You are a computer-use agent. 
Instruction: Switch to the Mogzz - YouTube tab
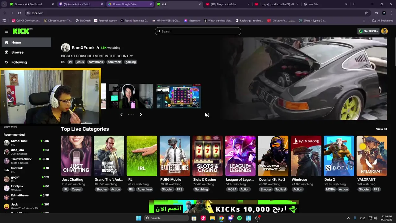(x=228, y=4)
